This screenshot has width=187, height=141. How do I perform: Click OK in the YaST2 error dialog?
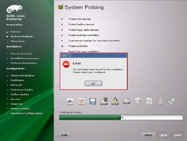click(x=93, y=83)
